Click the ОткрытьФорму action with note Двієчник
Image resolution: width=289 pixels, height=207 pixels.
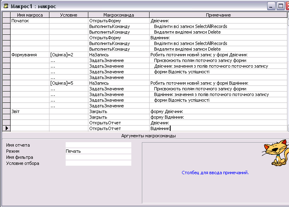click(x=119, y=21)
